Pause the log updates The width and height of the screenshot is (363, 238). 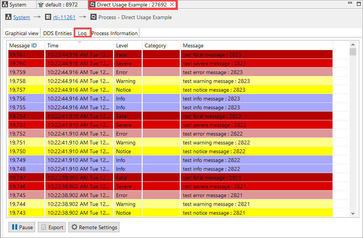pos(22,227)
